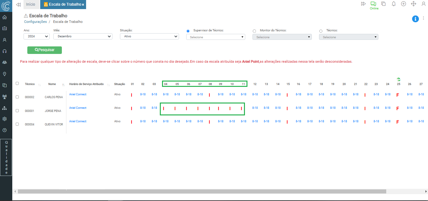Switch to the Início tab
Viewport: 428px width, 201px height.
(30, 4)
